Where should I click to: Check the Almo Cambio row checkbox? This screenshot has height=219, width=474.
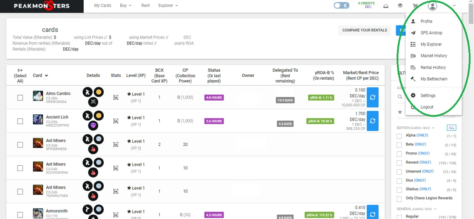coord(20,98)
